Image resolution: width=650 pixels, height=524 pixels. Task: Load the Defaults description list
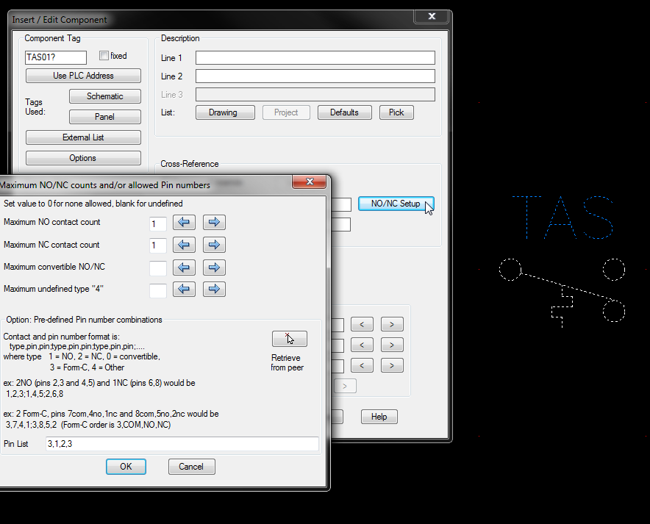344,112
